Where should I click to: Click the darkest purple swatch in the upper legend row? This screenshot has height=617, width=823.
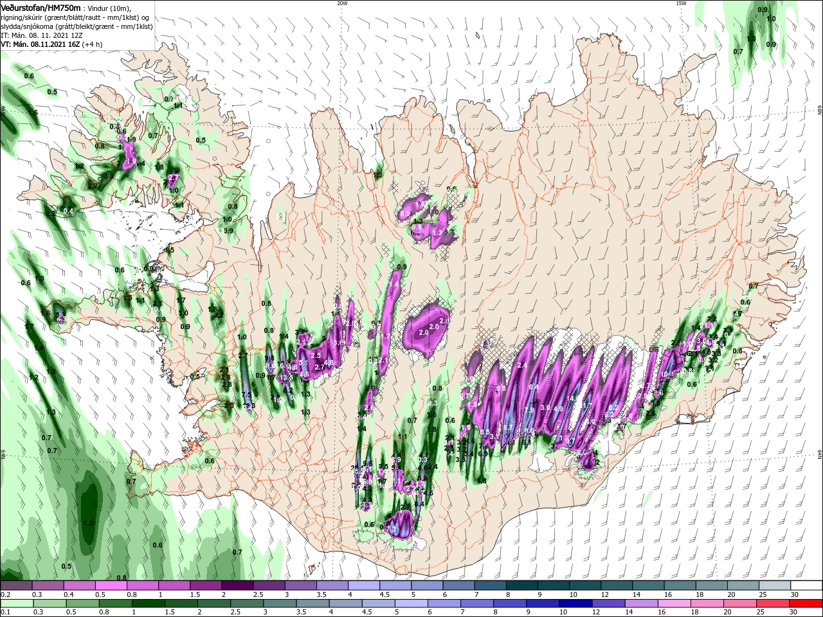(237, 586)
